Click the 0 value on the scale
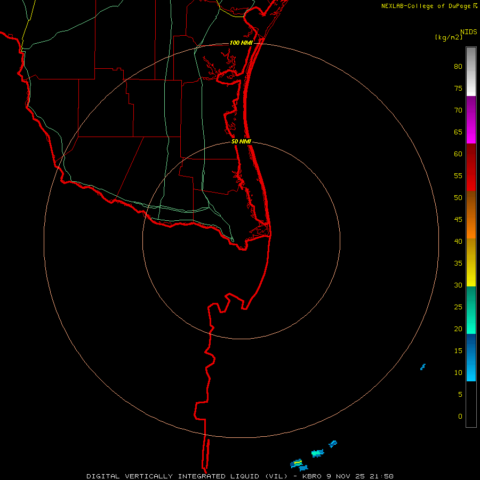 460,417
